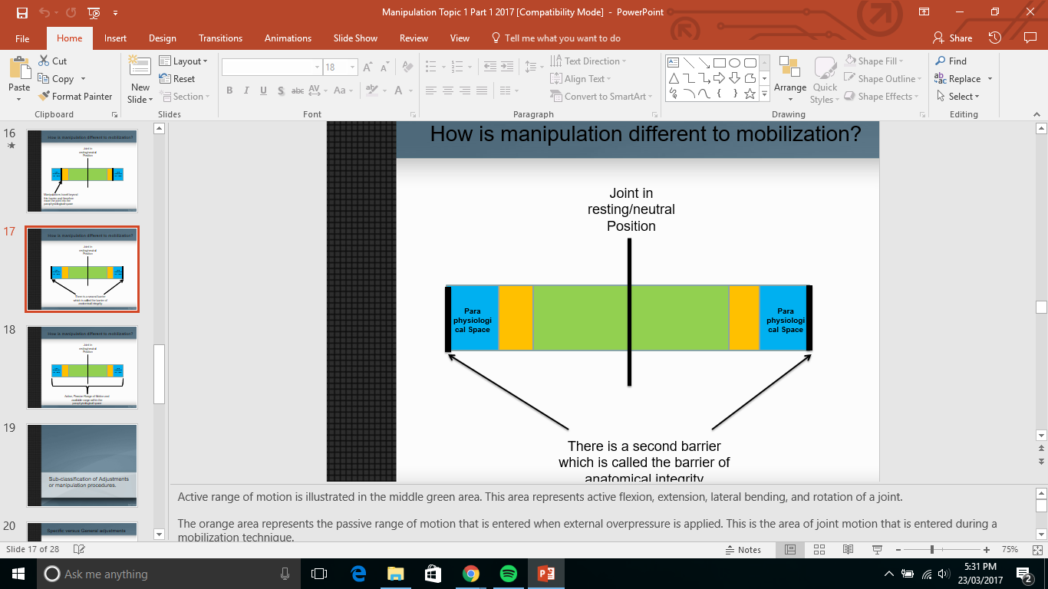Select the slide 18 thumbnail
The height and width of the screenshot is (589, 1048).
(x=82, y=367)
